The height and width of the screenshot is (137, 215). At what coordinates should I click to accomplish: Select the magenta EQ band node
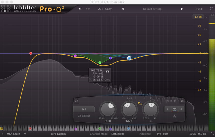(x=75, y=56)
